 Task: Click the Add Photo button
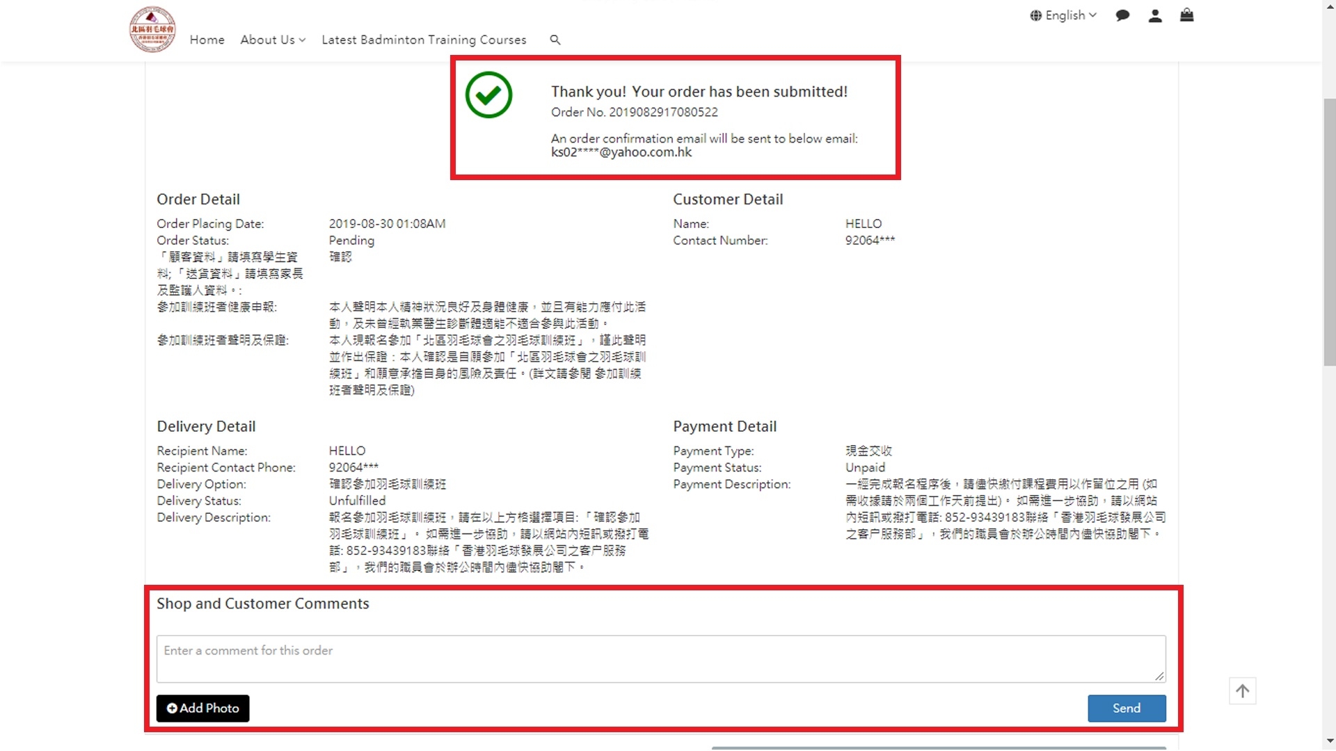(x=202, y=708)
